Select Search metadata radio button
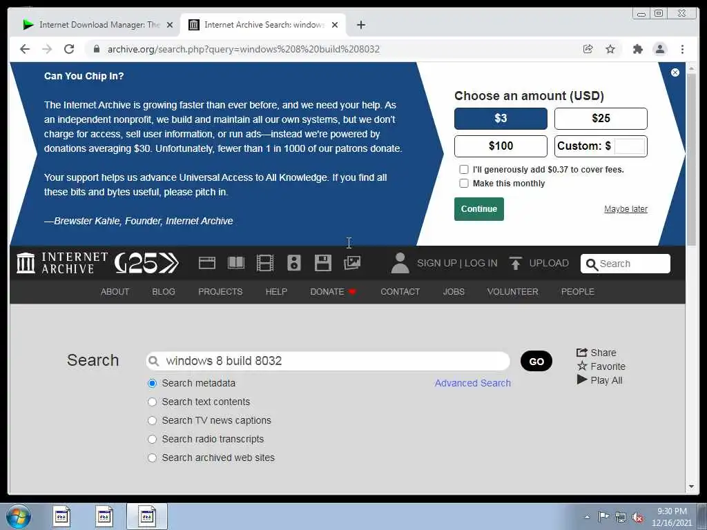This screenshot has height=530, width=707. click(x=153, y=383)
